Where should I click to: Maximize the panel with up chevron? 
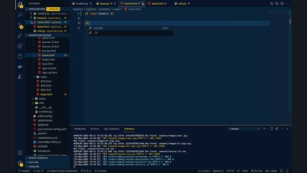(282, 129)
